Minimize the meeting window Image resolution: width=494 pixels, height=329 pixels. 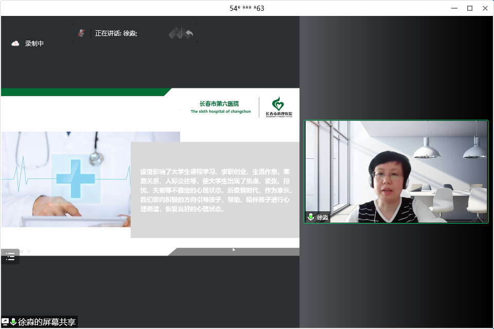(454, 8)
